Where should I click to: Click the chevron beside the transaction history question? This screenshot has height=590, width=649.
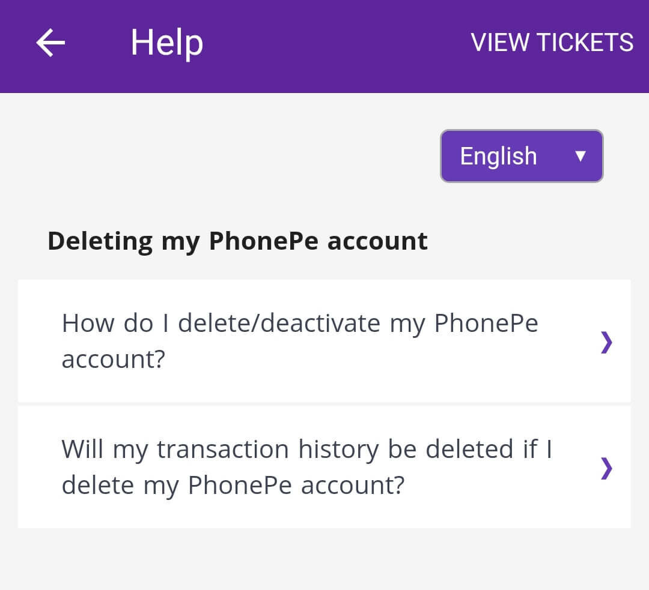[606, 468]
